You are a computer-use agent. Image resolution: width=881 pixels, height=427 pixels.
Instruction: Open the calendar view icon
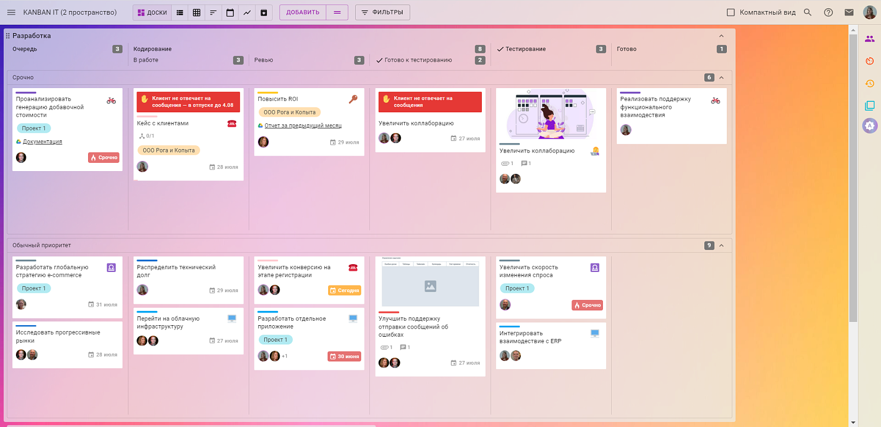coord(230,12)
